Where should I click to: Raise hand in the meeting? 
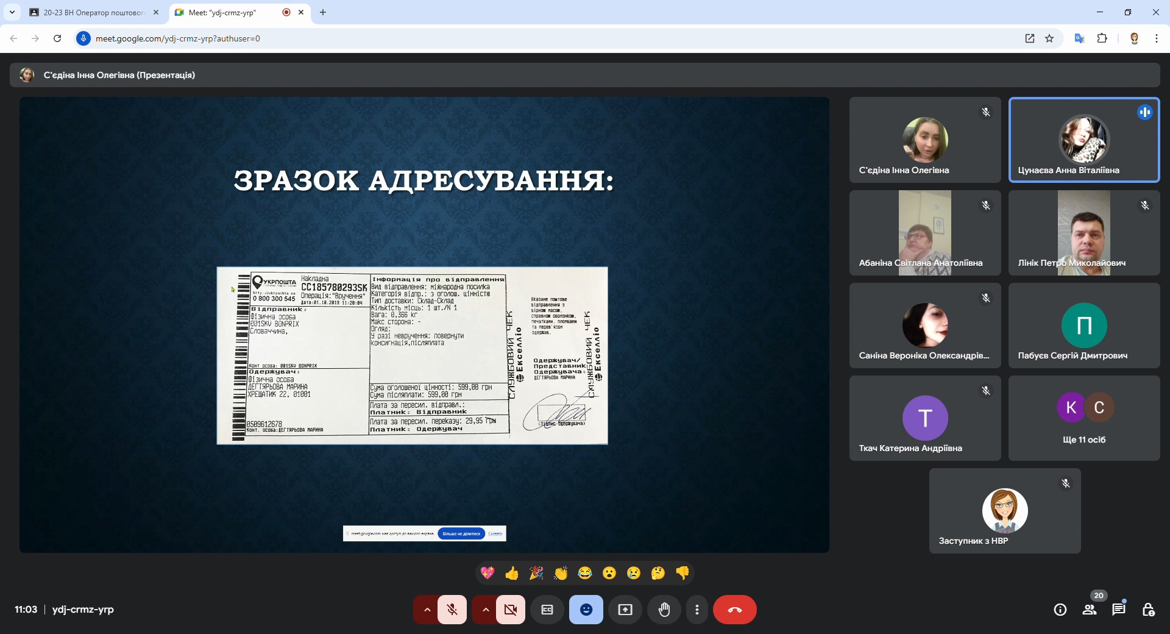[664, 610]
